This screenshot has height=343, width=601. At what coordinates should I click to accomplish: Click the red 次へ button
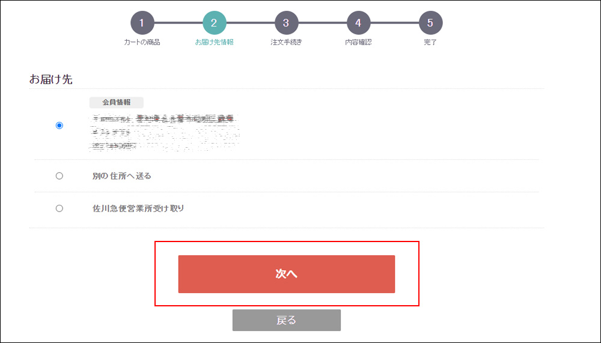pyautogui.click(x=286, y=274)
